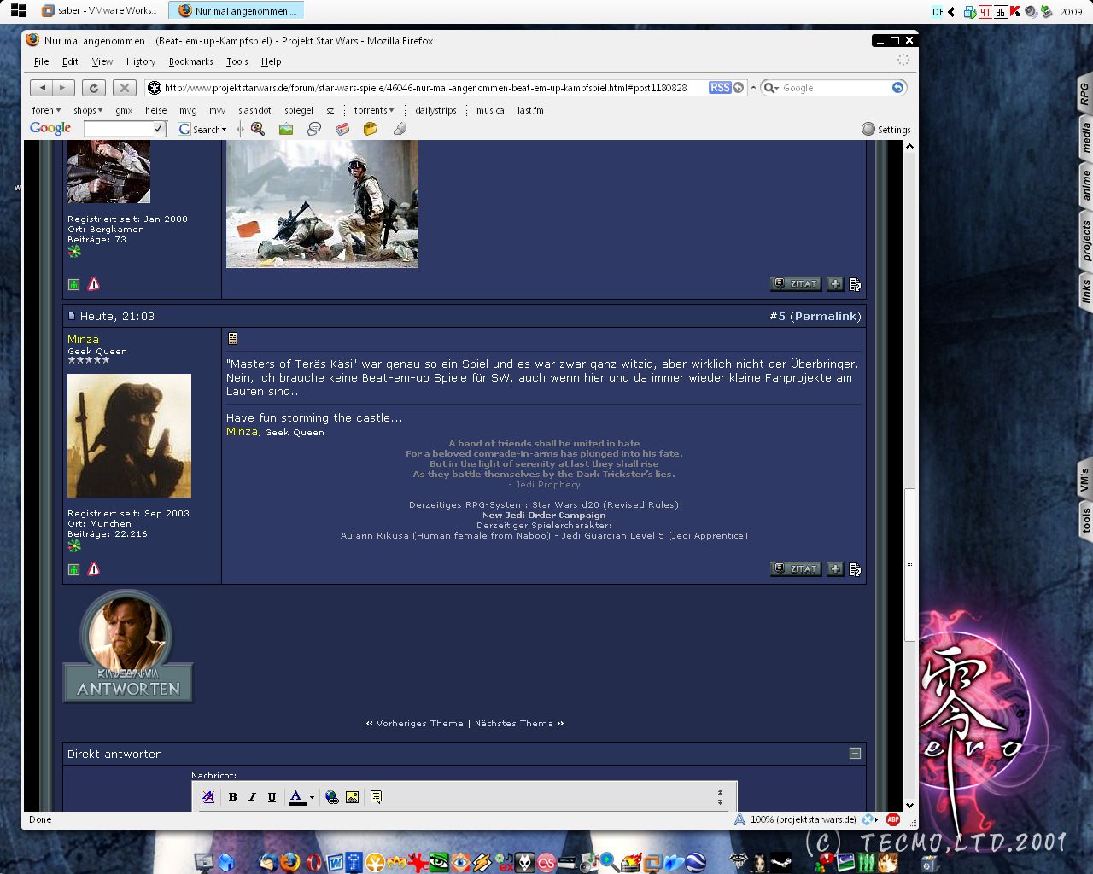1093x874 pixels.
Task: Open the shops bookmarks folder dropdown
Action: click(88, 110)
